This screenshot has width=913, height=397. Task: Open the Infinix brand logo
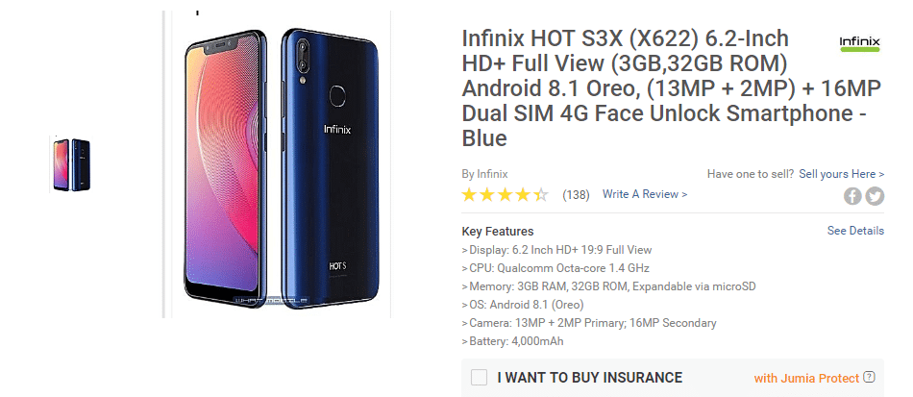[x=859, y=43]
